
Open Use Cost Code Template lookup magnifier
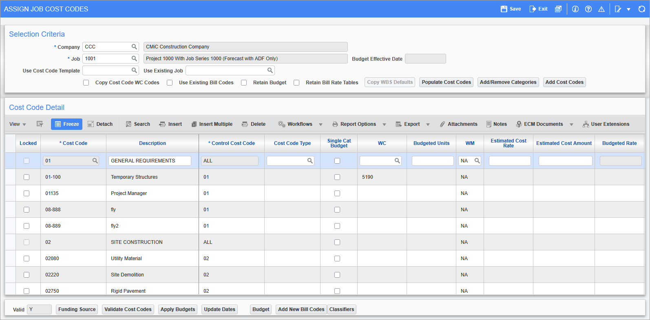pos(134,70)
